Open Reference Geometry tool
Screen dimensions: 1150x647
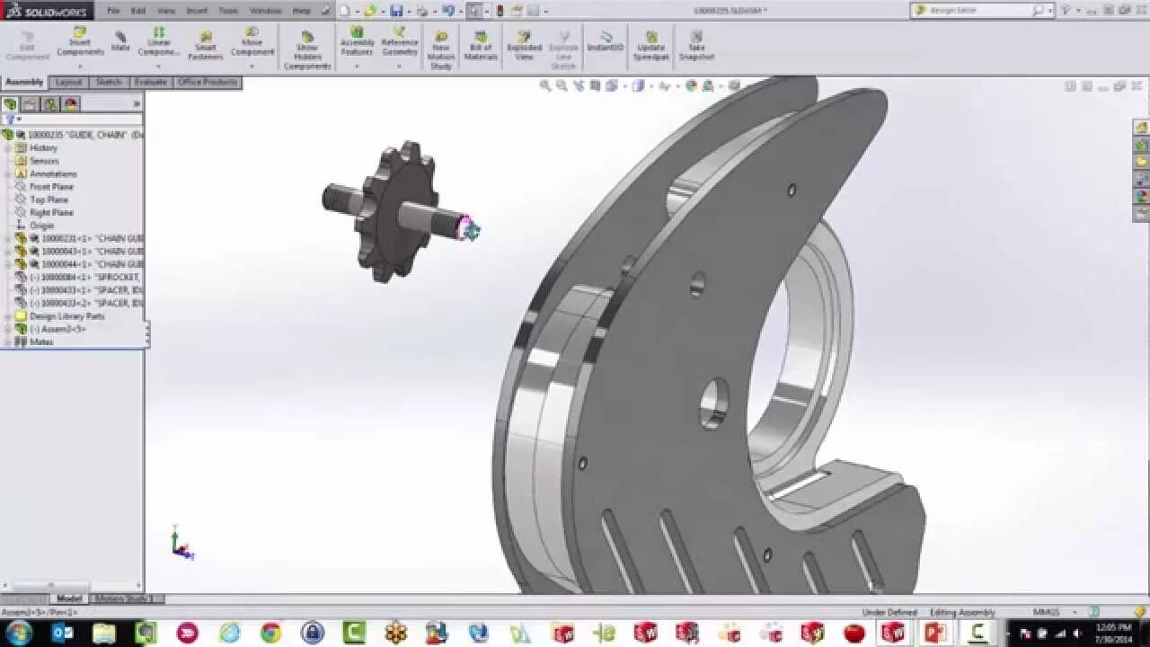click(x=400, y=42)
